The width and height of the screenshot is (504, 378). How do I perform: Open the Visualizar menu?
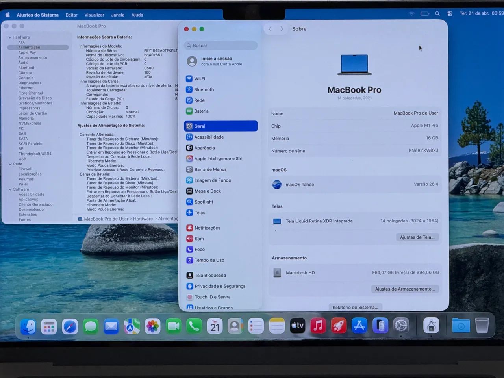click(94, 15)
